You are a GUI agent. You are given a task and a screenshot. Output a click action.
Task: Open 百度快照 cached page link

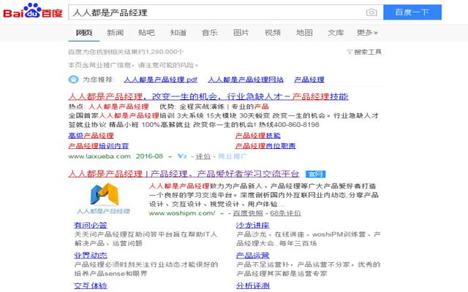248,213
